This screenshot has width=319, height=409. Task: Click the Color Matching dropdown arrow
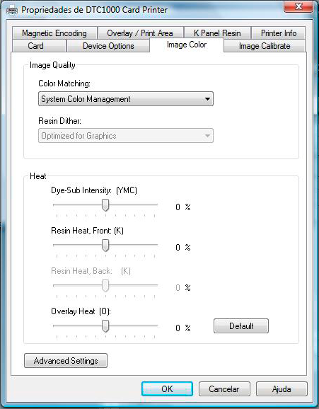click(x=207, y=99)
